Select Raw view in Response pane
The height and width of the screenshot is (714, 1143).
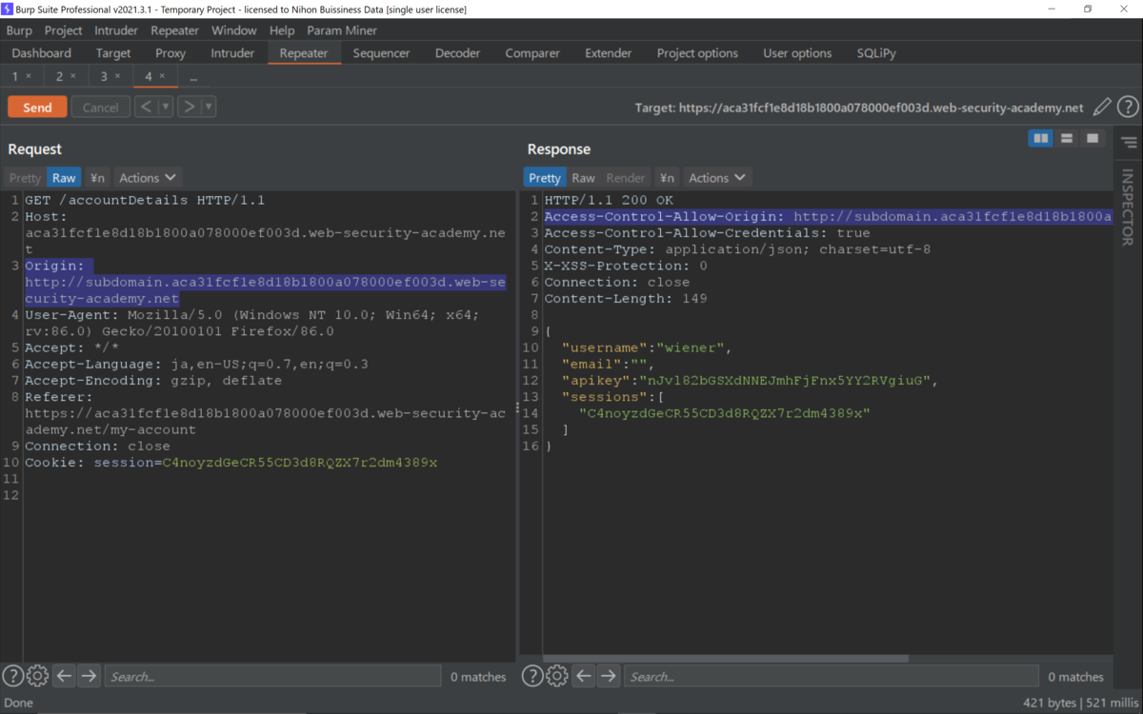tap(584, 178)
